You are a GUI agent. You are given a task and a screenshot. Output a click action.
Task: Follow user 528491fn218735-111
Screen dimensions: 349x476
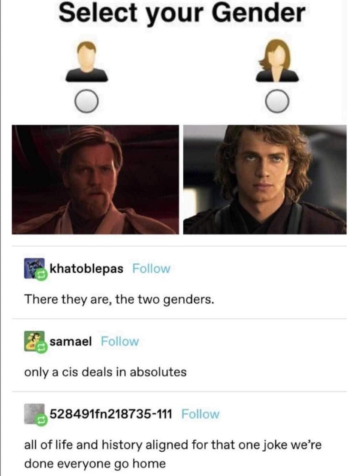click(x=200, y=414)
